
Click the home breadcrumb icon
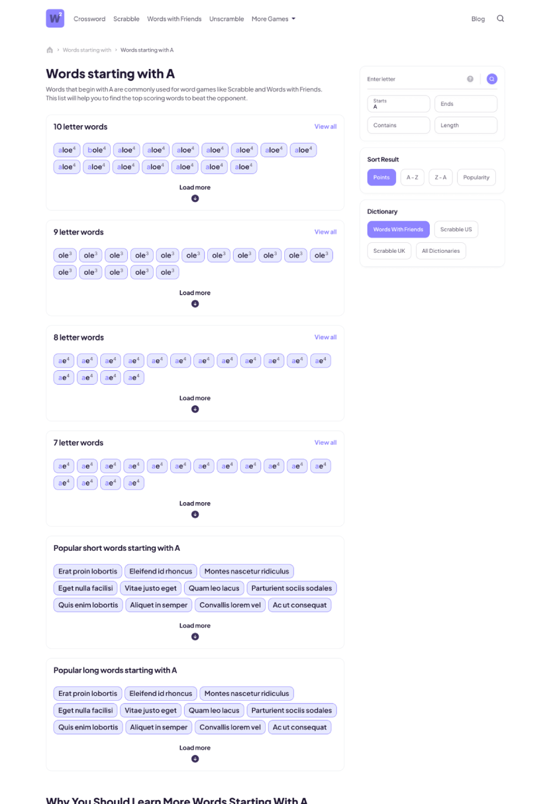click(50, 50)
